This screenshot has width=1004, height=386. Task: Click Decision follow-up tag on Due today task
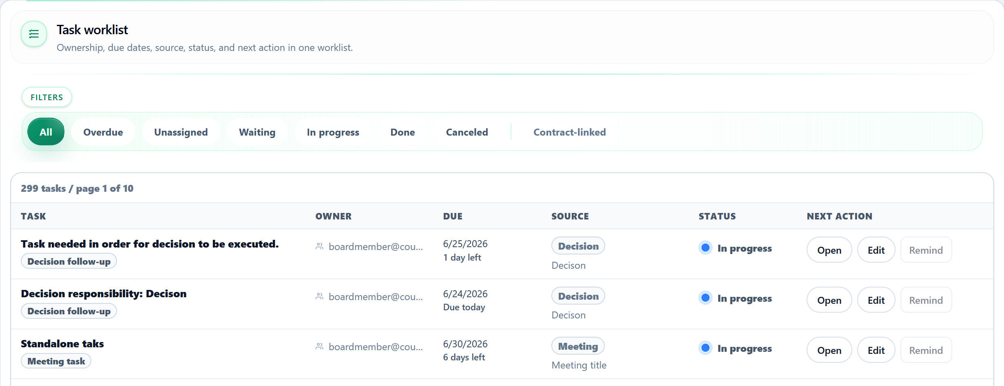pos(69,311)
